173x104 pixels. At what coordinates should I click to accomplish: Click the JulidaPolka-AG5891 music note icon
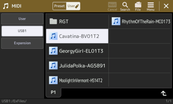[x=53, y=65]
